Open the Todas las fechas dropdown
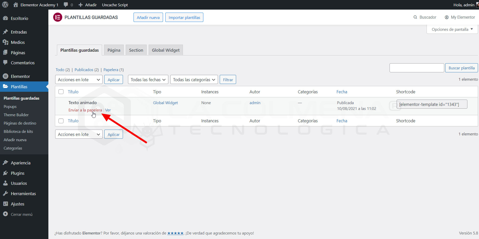This screenshot has height=239, width=479. click(x=148, y=80)
